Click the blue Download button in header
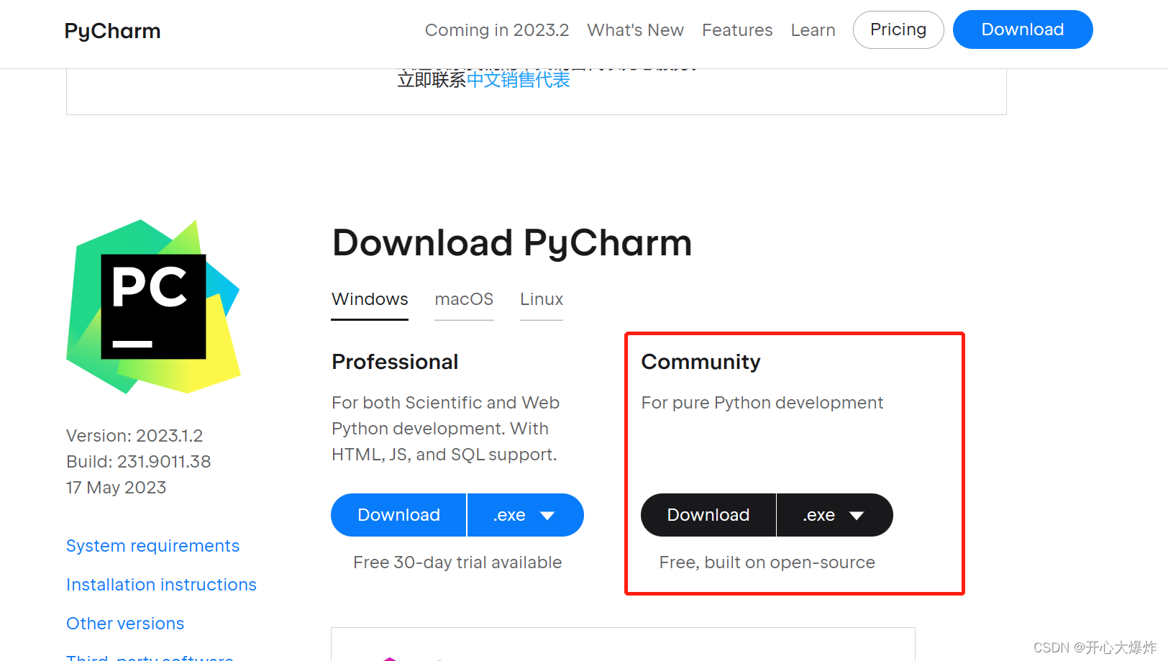The width and height of the screenshot is (1168, 661). tap(1022, 29)
